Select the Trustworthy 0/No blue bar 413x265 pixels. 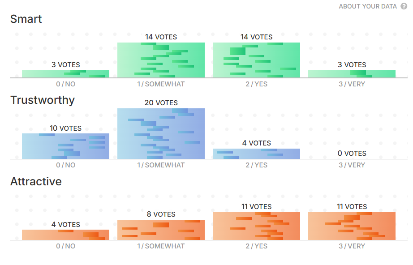pos(65,146)
